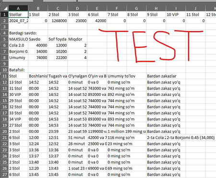Screen dimensions: 216x178
Task: Select column D header
Action: coord(77,8)
